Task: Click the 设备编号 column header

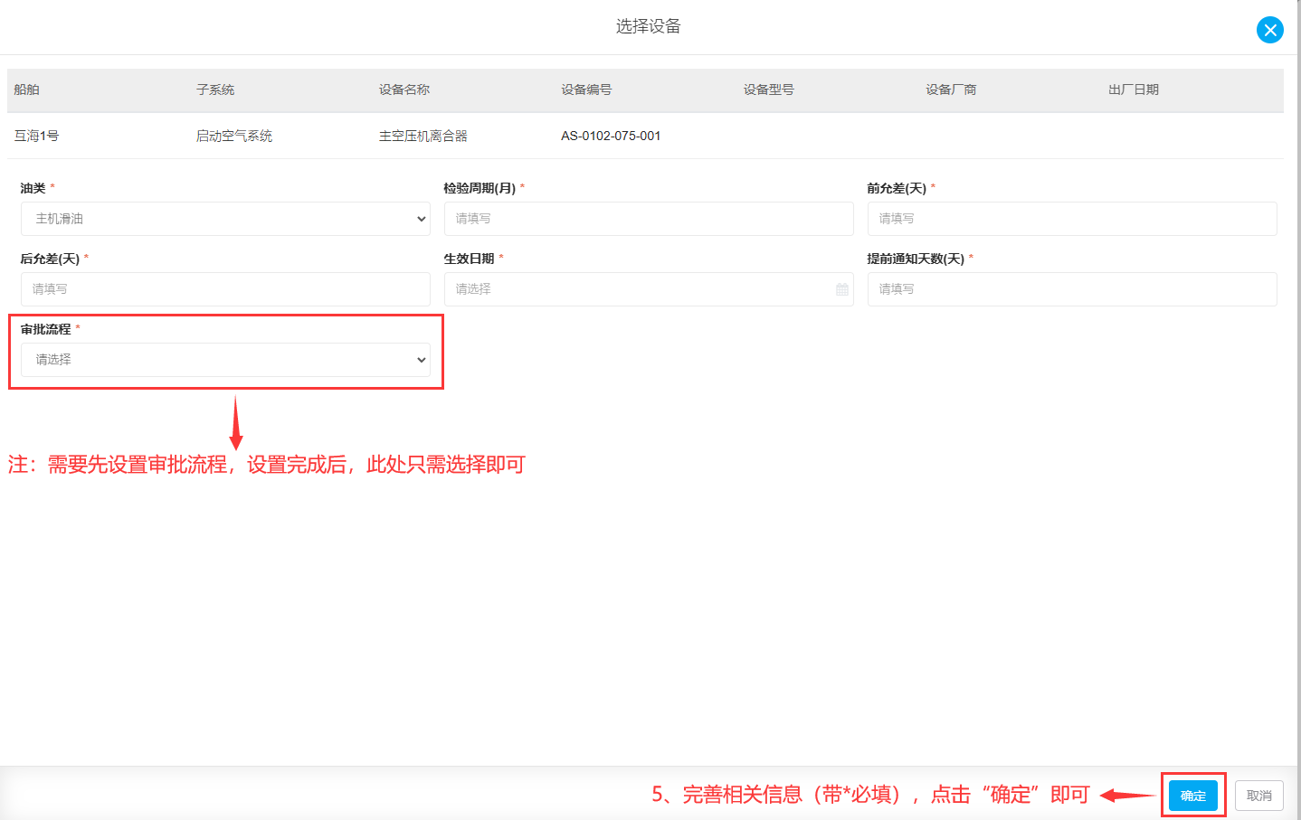Action: point(586,90)
